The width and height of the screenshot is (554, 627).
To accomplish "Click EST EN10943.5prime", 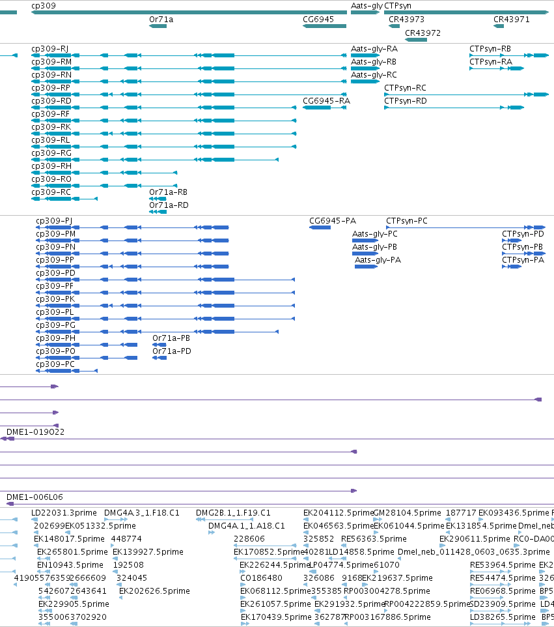I will tap(70, 565).
